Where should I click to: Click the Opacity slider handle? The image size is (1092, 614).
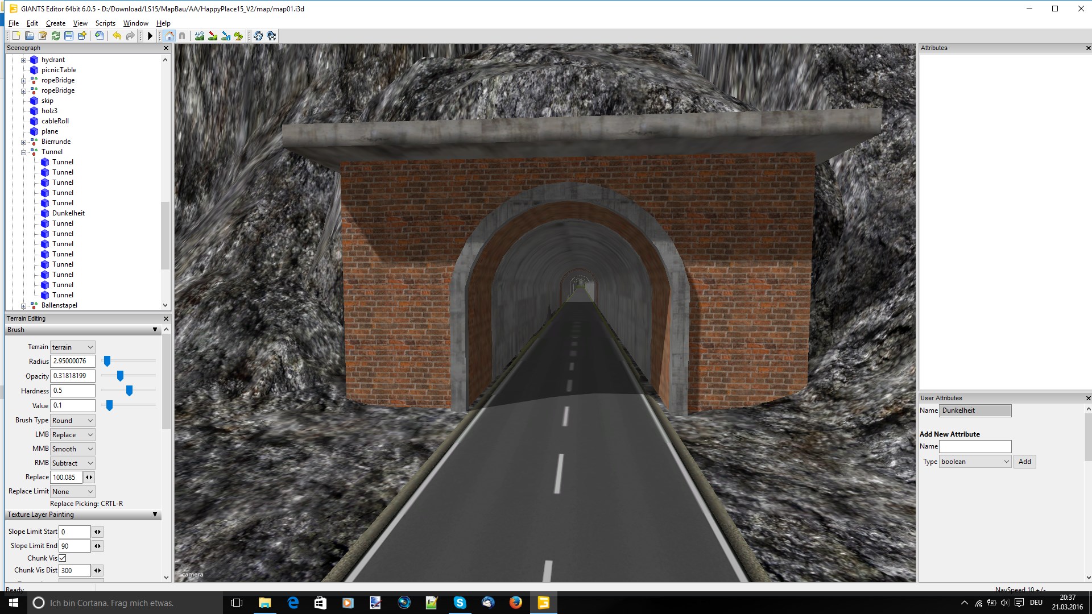coord(120,376)
